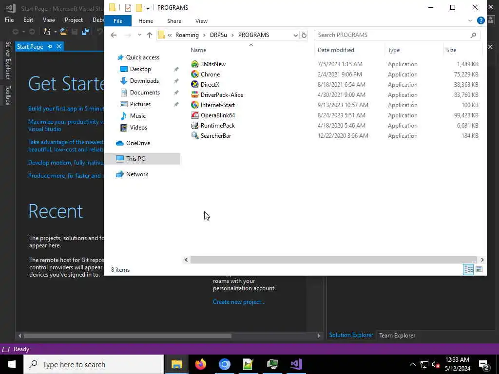Select the OperaBlink64 application icon
This screenshot has height=374, width=499.
[x=195, y=115]
